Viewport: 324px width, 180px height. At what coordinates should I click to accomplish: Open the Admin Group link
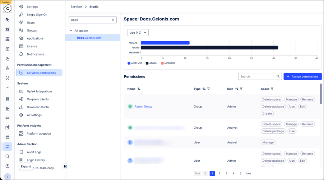click(x=143, y=106)
